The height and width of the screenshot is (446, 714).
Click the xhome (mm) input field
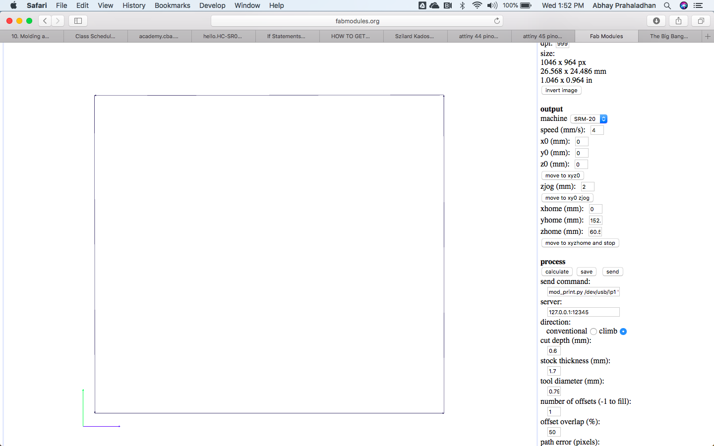coord(595,209)
